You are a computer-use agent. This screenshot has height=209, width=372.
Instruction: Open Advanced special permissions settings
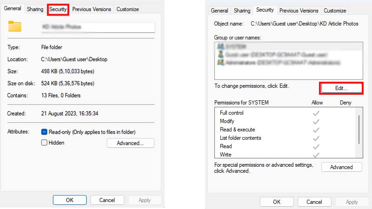pyautogui.click(x=341, y=167)
